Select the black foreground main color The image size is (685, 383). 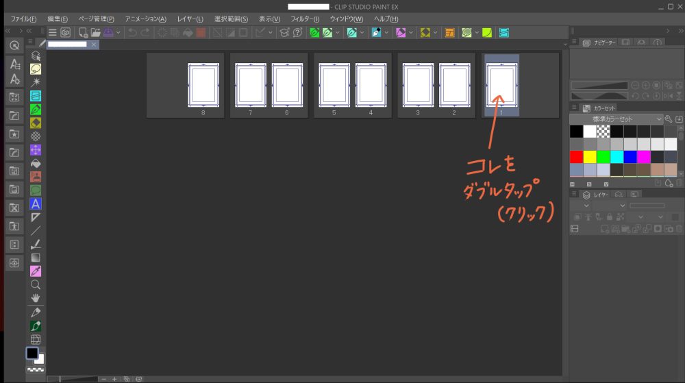click(x=32, y=354)
